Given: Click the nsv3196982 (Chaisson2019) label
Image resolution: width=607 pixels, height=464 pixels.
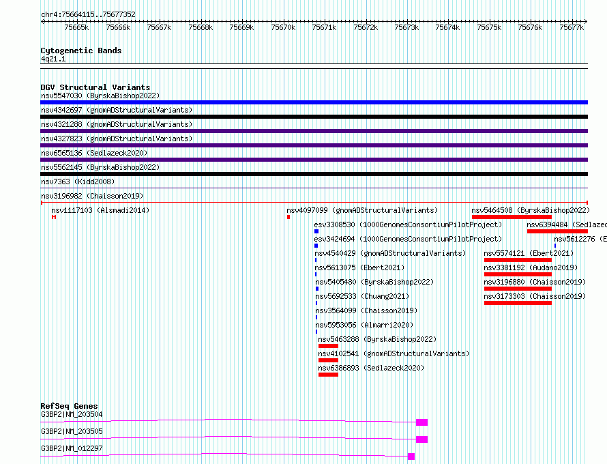Looking at the screenshot, I should (92, 196).
